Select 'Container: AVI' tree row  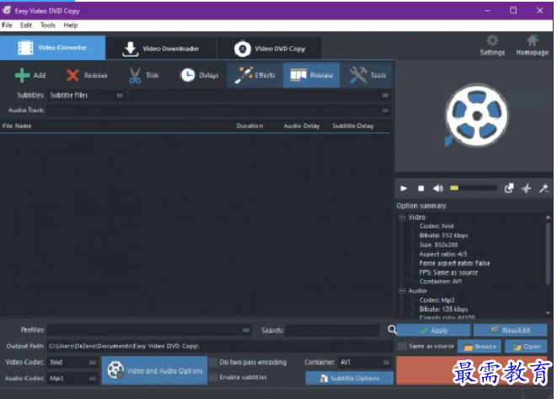pos(441,282)
